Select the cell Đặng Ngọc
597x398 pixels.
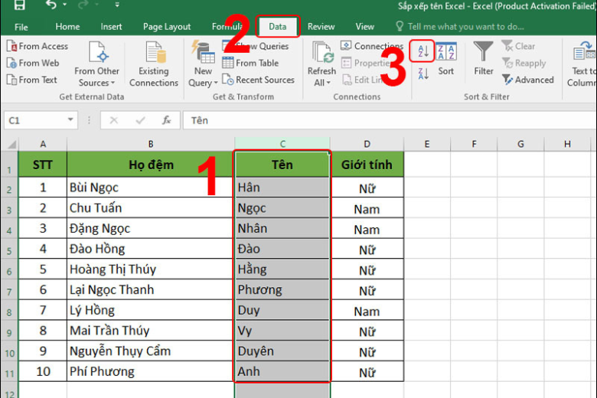[x=150, y=229]
